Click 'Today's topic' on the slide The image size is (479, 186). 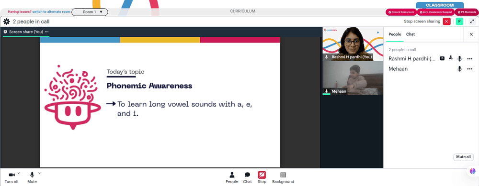(125, 72)
